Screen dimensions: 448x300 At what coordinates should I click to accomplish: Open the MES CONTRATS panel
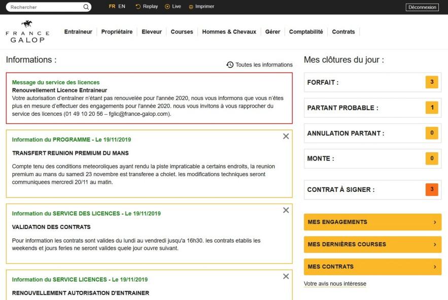(372, 266)
